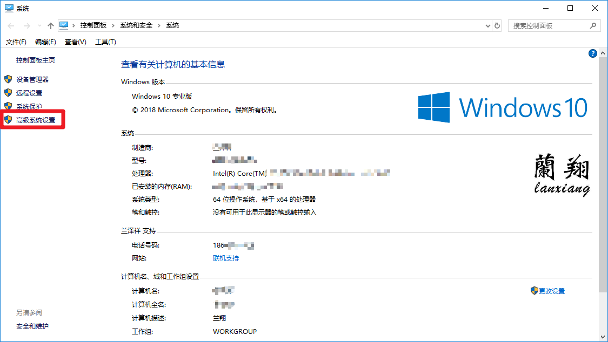Open 安全和维护 link
This screenshot has height=342, width=608.
32,326
